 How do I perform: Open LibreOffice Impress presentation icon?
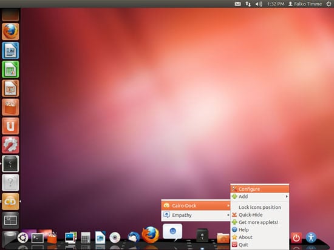click(10, 88)
